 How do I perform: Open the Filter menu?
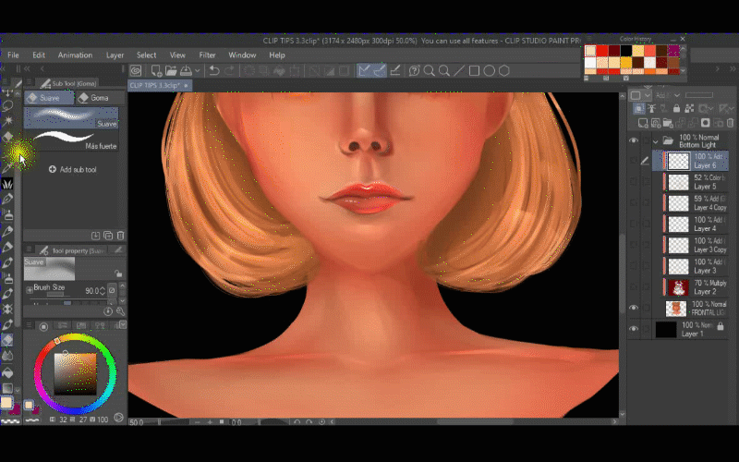click(207, 55)
